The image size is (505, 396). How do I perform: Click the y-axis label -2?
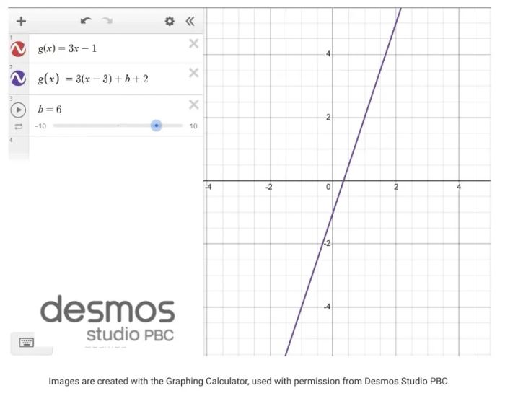click(327, 243)
